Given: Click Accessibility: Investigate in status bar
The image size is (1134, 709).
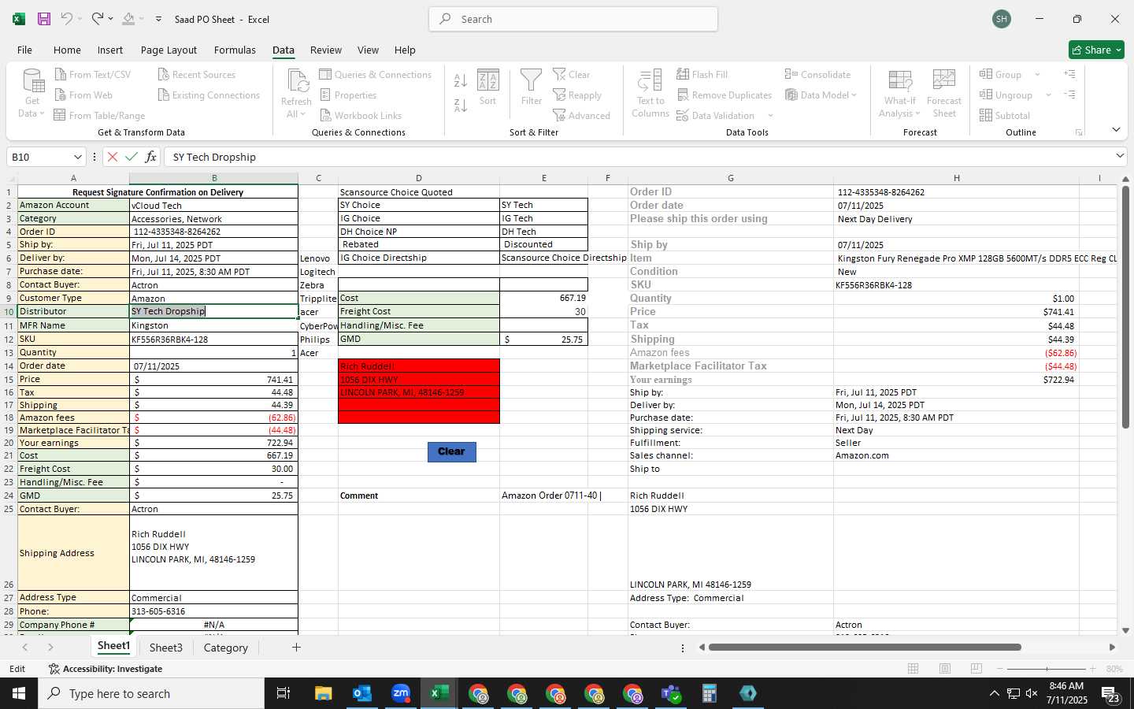Looking at the screenshot, I should [106, 669].
